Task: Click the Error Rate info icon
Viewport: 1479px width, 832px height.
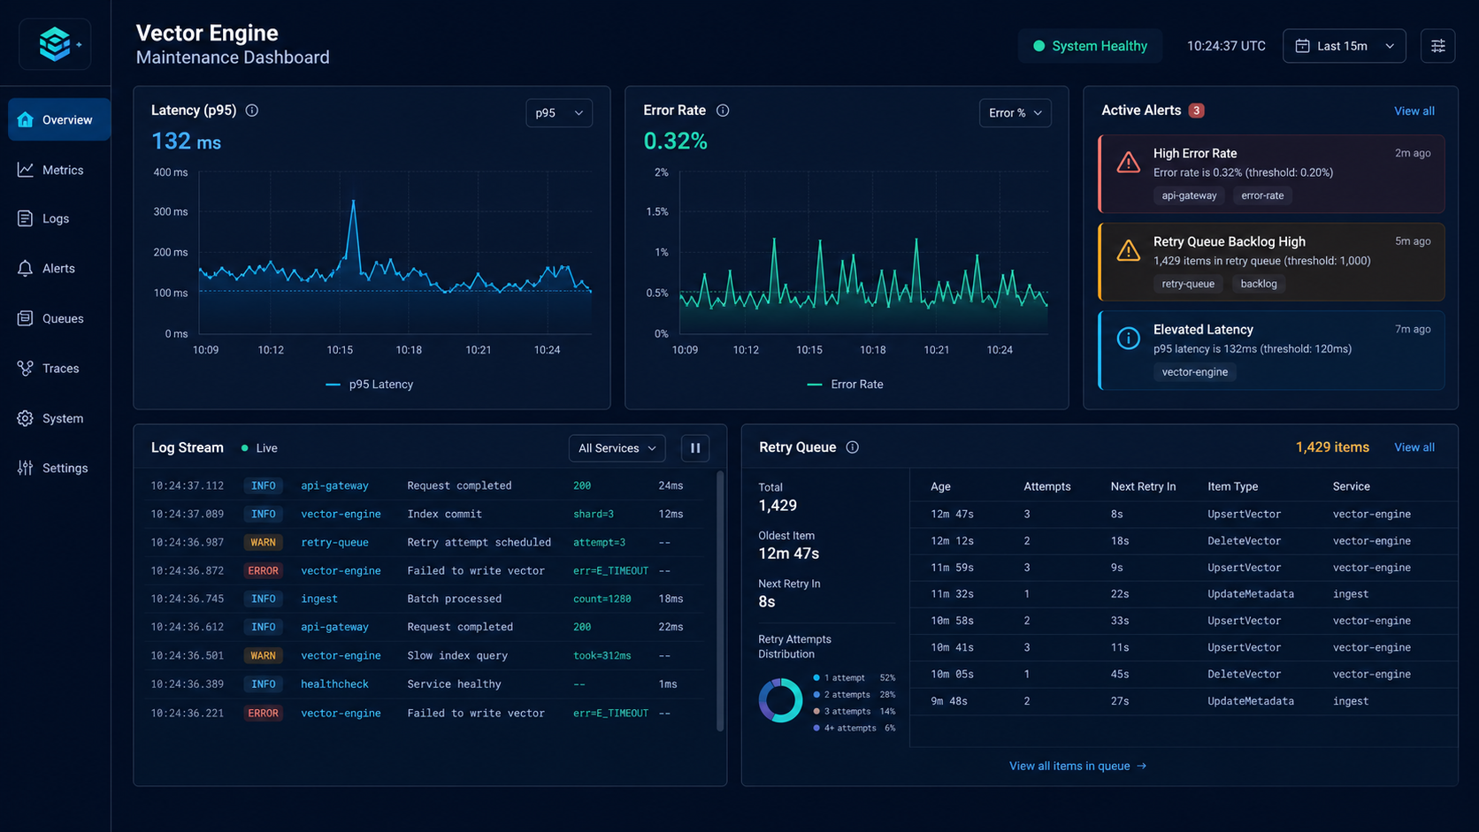Action: [x=723, y=111]
